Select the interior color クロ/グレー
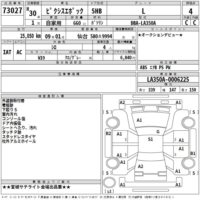The height and width of the screenshot is (200, 200). [x=73, y=58]
